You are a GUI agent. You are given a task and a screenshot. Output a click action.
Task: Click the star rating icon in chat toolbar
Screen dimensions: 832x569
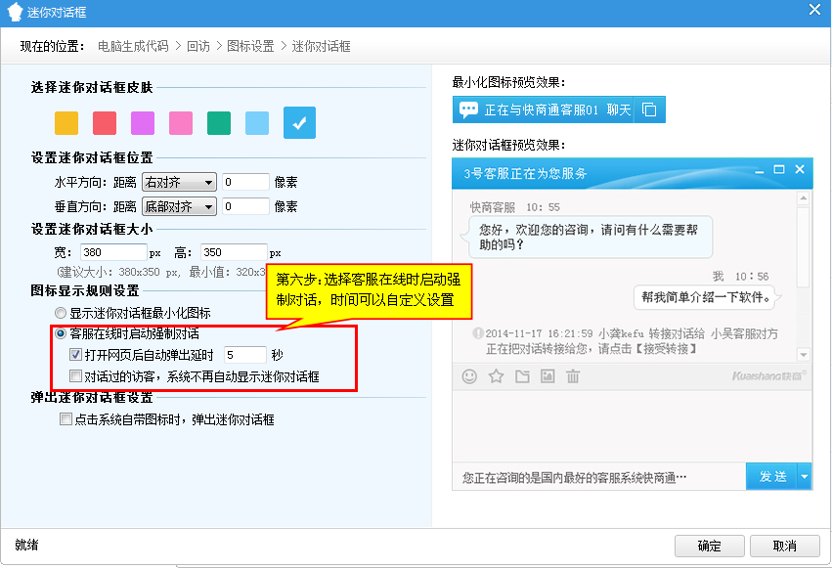tap(496, 376)
